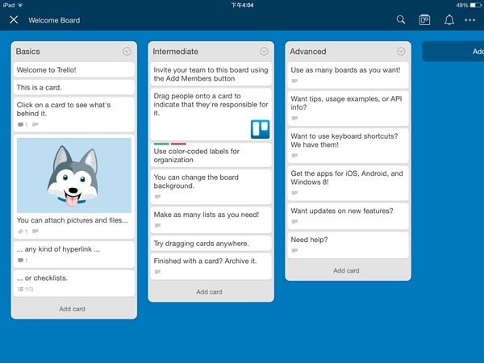Open the 'Welcome to Trello!' card
Image resolution: width=484 pixels, height=363 pixels.
73,70
